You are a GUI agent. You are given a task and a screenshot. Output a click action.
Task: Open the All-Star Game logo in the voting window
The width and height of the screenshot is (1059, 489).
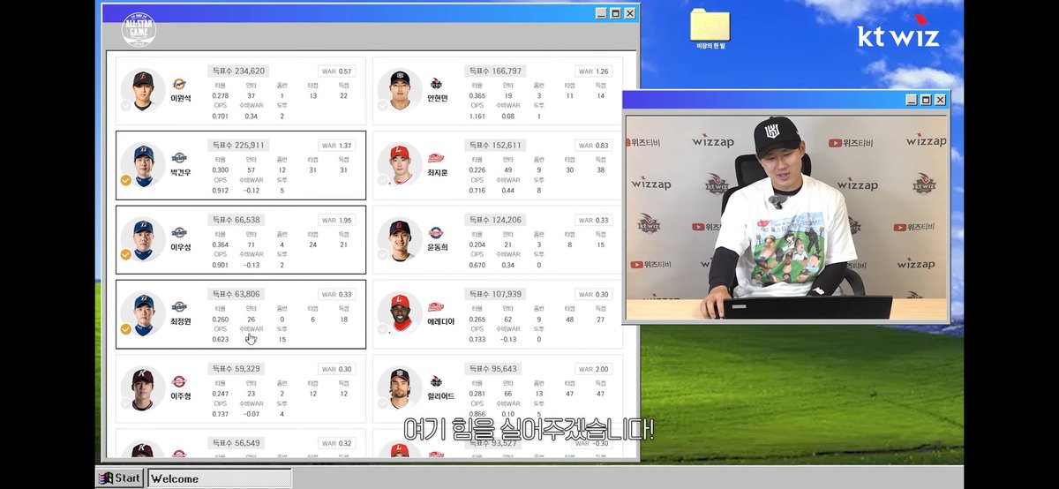[x=139, y=29]
